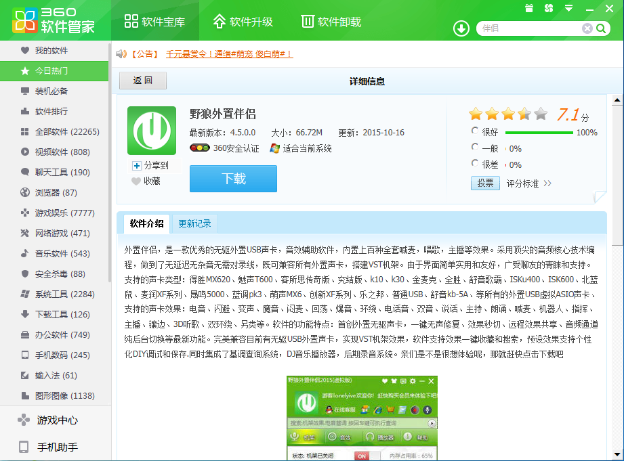624x461 pixels.
Task: Click the 返回 back button
Action: 143,81
